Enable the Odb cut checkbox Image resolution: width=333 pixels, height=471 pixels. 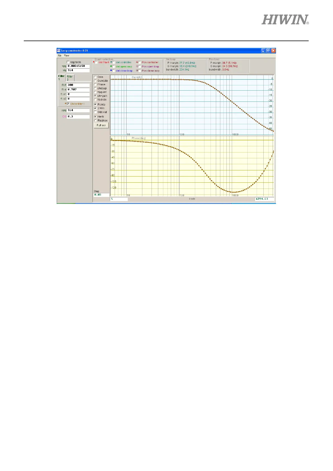coord(95,112)
